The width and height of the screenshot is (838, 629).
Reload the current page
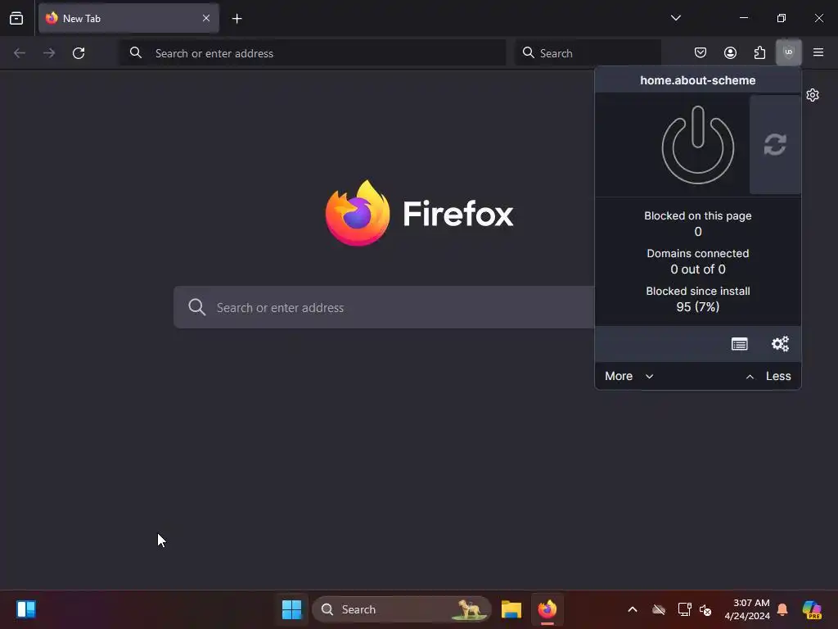[x=79, y=53]
